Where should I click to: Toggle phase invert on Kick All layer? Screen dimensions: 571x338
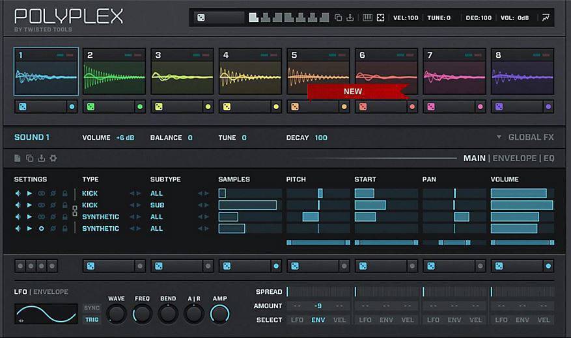click(x=53, y=193)
